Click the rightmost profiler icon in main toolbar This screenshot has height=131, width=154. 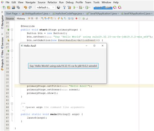click(x=120, y=7)
